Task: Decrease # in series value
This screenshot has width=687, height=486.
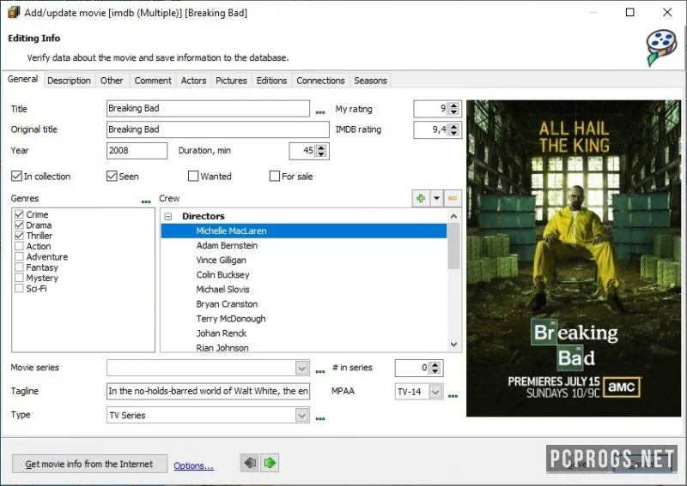Action: [435, 371]
